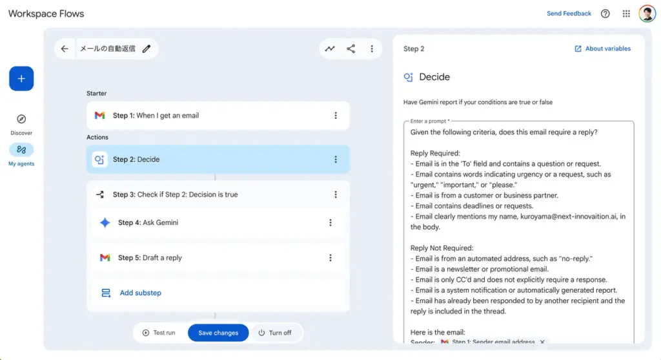Select My agents in the sidebar
Screen dimensions: 661x360
point(21,150)
